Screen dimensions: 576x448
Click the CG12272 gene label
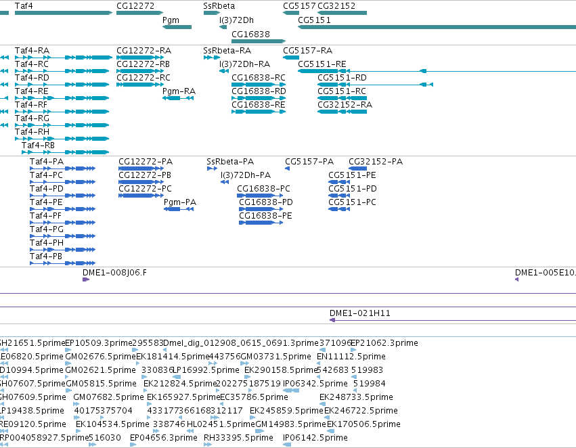[135, 6]
